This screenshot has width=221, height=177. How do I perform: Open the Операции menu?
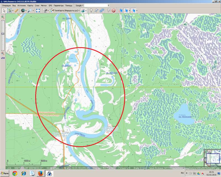coord(6,5)
